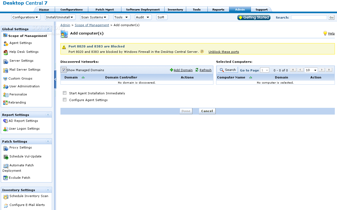Click the Getting Started button
Image resolution: width=337 pixels, height=210 pixels.
click(x=254, y=17)
